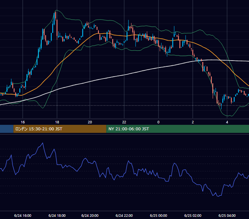Click the 6/24 22:00 date label
The image size is (249, 219).
tap(124, 215)
